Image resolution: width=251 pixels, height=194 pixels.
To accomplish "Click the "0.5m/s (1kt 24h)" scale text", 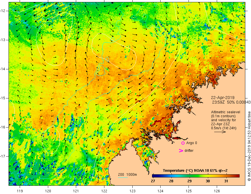I will pos(224,128).
